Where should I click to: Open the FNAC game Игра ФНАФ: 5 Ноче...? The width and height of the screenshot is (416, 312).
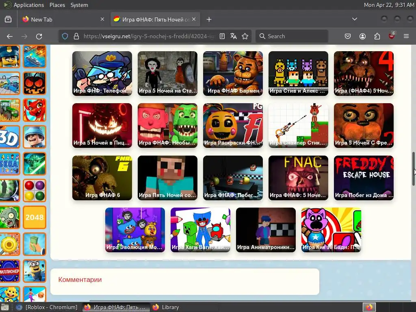(x=298, y=178)
